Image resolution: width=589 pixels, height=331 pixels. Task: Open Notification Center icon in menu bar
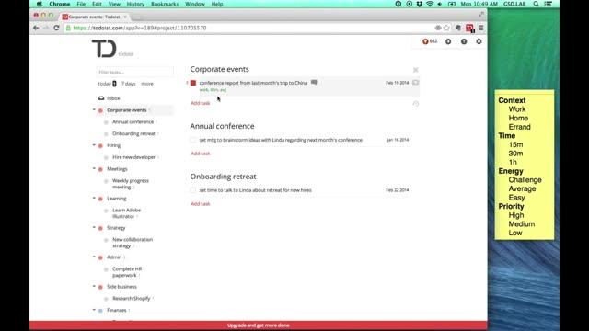(x=549, y=4)
